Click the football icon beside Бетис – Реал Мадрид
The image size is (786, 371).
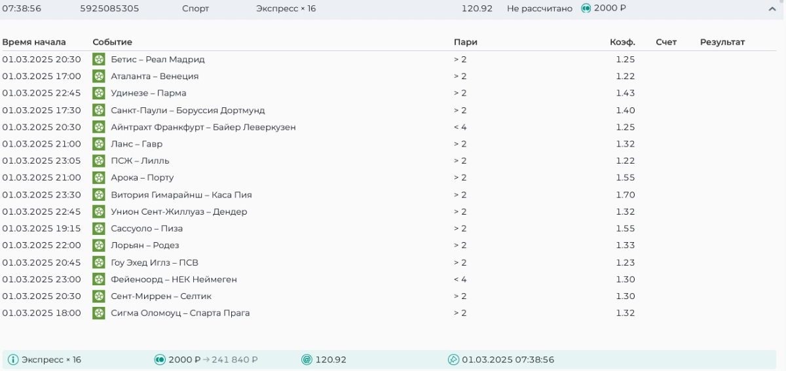coord(99,60)
